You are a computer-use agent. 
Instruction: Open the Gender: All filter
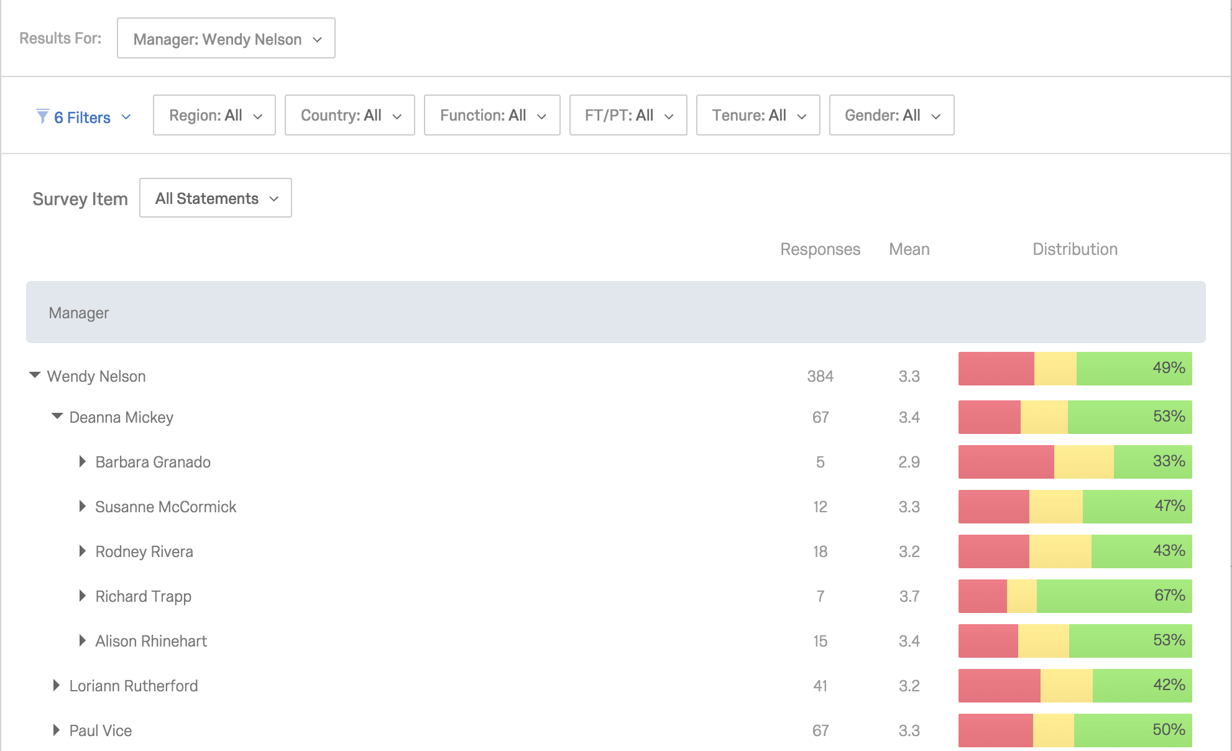(891, 116)
